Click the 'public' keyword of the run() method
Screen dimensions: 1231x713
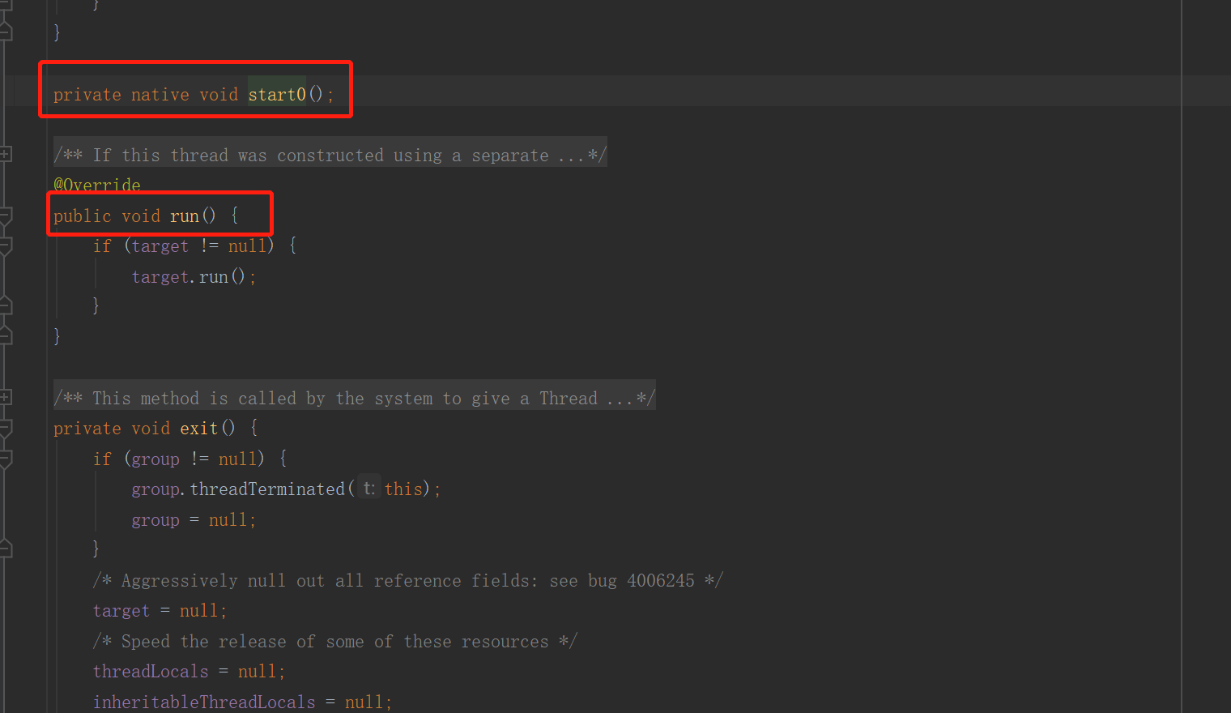[x=83, y=216]
